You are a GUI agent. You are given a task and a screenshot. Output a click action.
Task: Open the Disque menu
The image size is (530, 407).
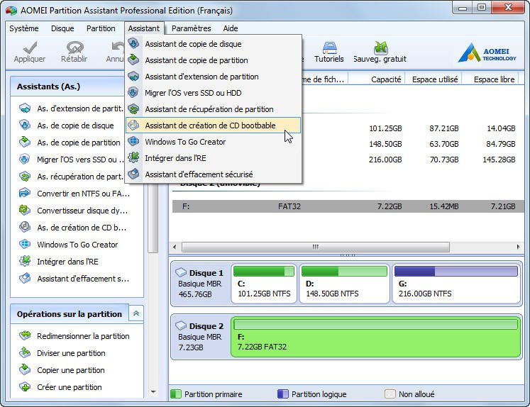click(62, 28)
